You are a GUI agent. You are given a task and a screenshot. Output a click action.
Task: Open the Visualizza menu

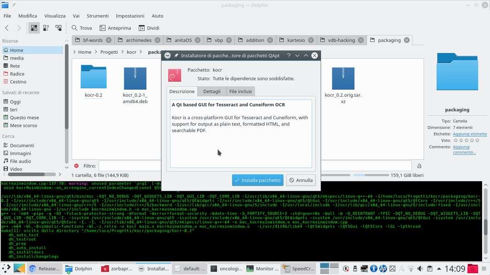click(x=55, y=16)
